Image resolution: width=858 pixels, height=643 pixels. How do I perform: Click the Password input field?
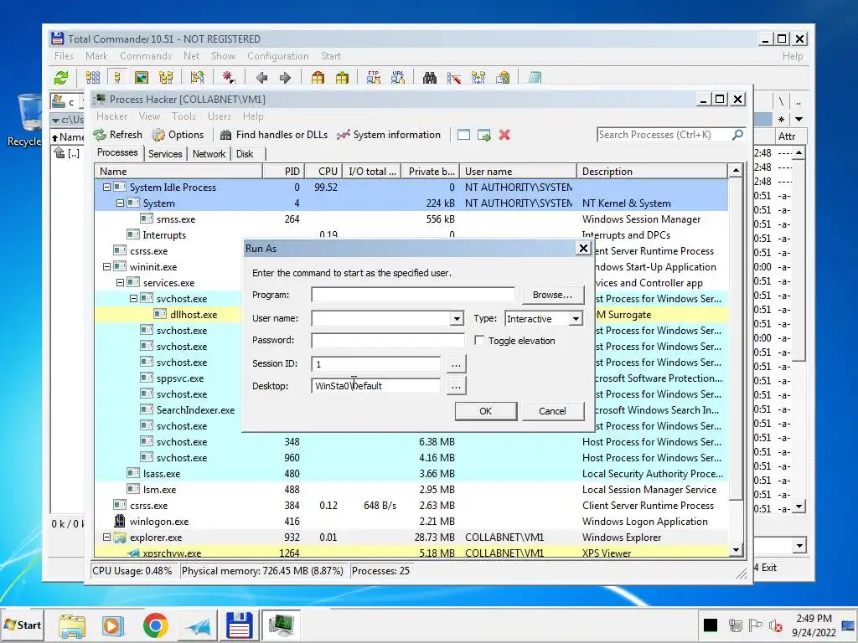[x=388, y=340]
